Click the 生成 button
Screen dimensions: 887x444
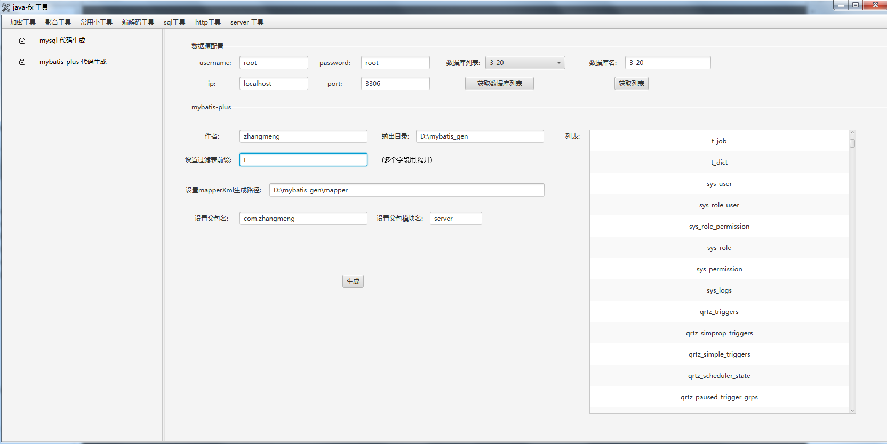[353, 281]
